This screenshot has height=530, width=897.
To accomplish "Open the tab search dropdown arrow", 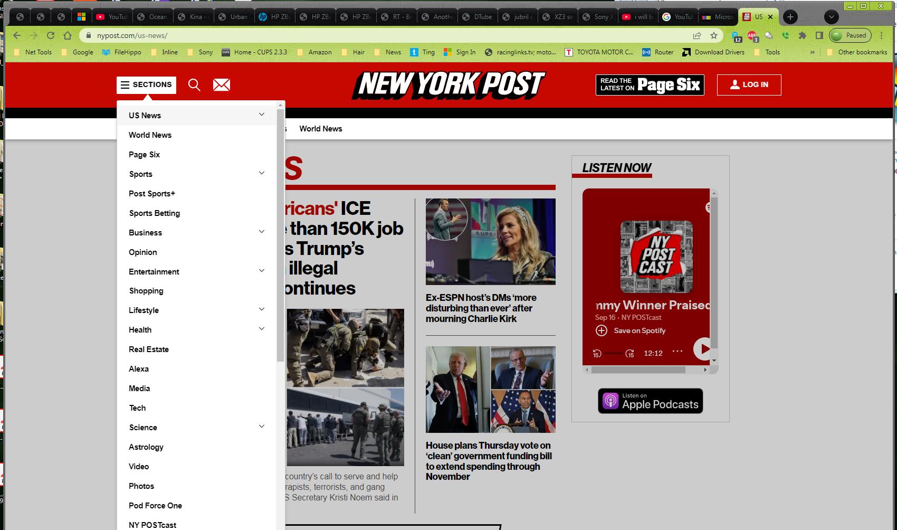I will (832, 17).
